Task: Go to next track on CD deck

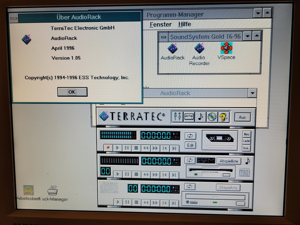Action: pos(174,203)
